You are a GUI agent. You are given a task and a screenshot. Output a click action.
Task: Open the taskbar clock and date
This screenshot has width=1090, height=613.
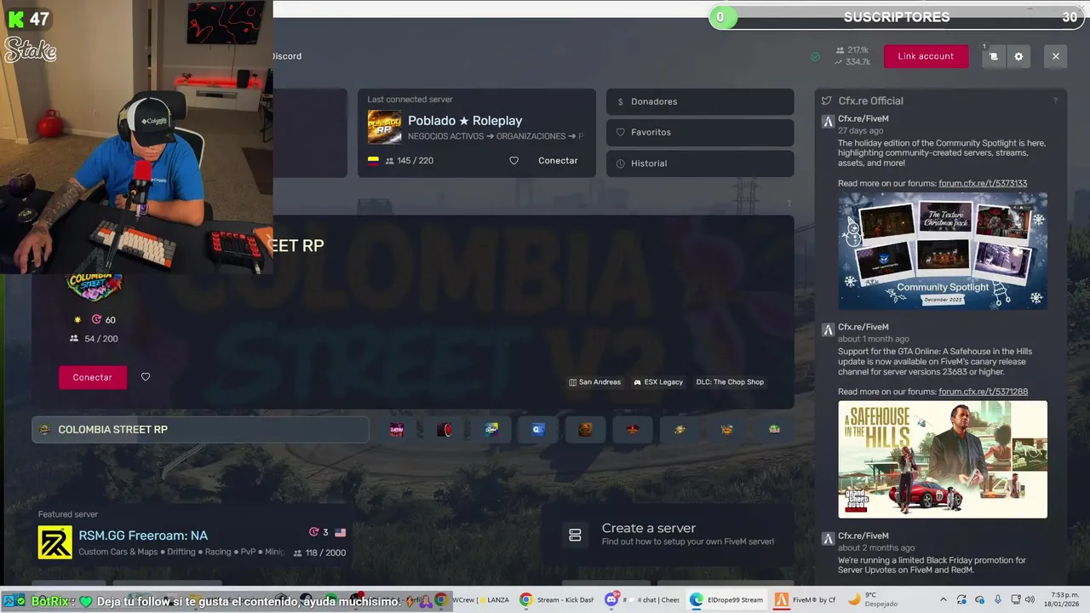1061,599
